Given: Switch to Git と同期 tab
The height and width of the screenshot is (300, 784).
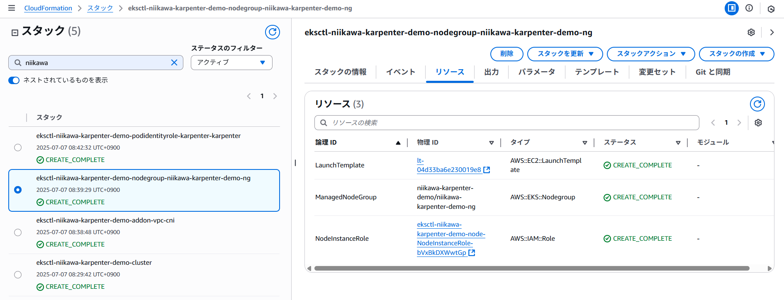Looking at the screenshot, I should coord(713,72).
